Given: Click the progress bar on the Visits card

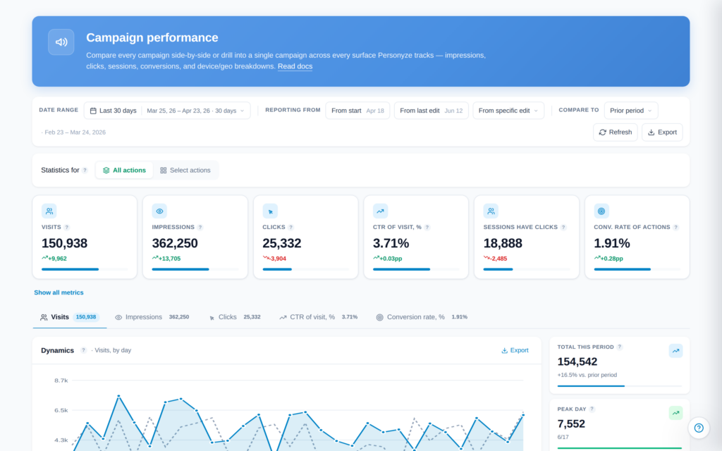Looking at the screenshot, I should pyautogui.click(x=85, y=269).
